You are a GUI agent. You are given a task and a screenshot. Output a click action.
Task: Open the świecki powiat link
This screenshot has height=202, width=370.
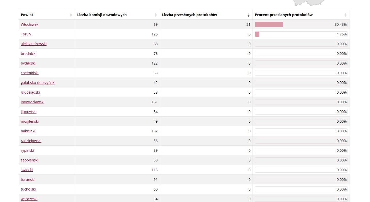click(27, 170)
